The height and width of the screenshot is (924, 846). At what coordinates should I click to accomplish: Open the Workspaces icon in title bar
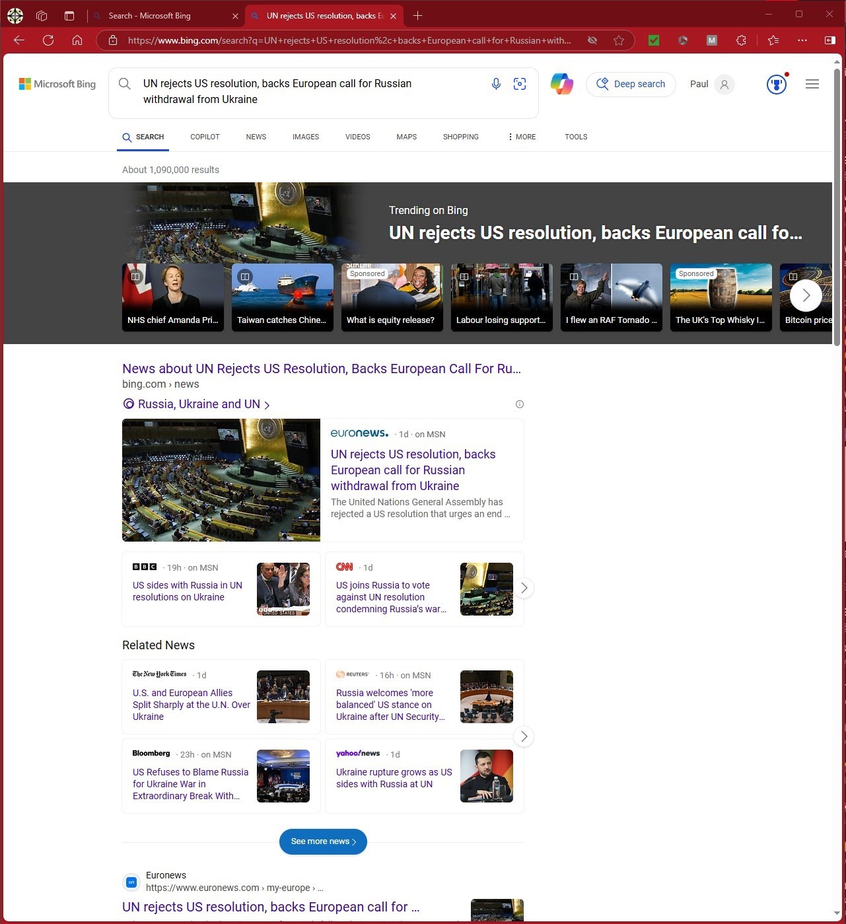tap(42, 15)
